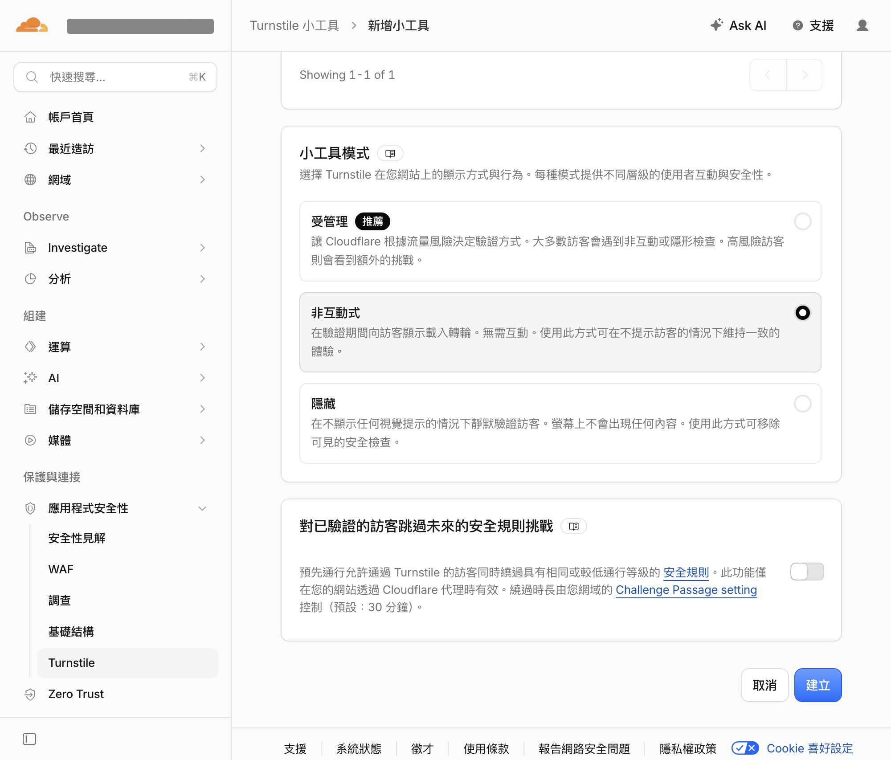Click the quick search magnifier icon
The height and width of the screenshot is (760, 891).
coord(32,77)
